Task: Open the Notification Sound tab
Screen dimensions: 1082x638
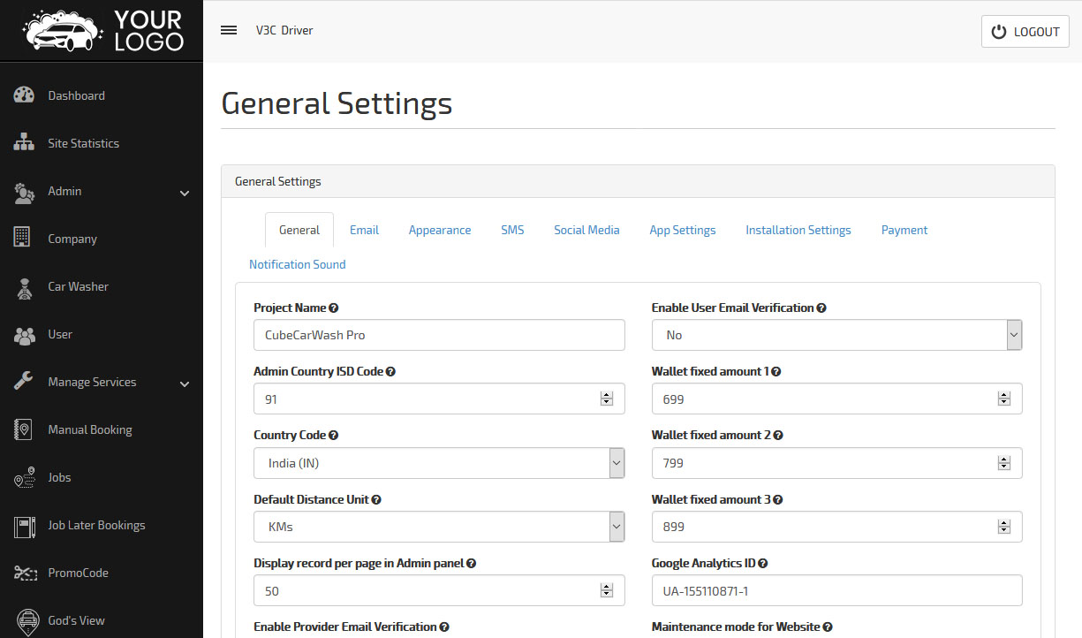Action: 298,264
